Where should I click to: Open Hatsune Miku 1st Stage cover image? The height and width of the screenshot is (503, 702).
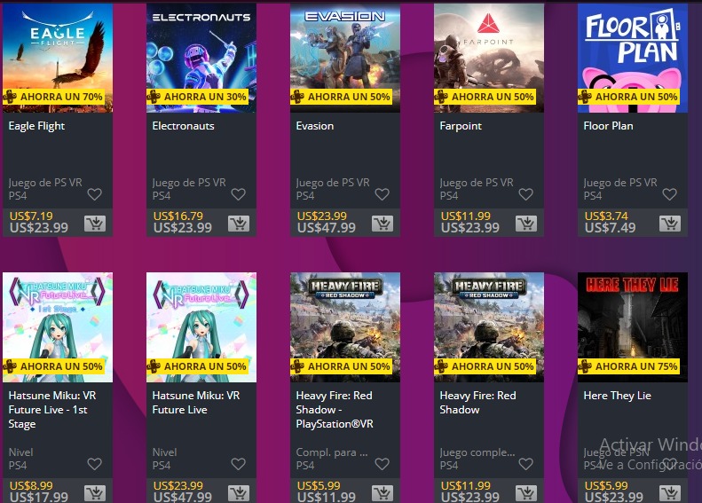point(58,327)
